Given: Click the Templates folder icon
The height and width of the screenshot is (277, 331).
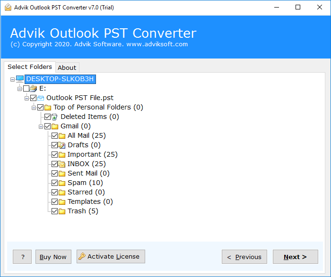Looking at the screenshot, I should [x=62, y=202].
